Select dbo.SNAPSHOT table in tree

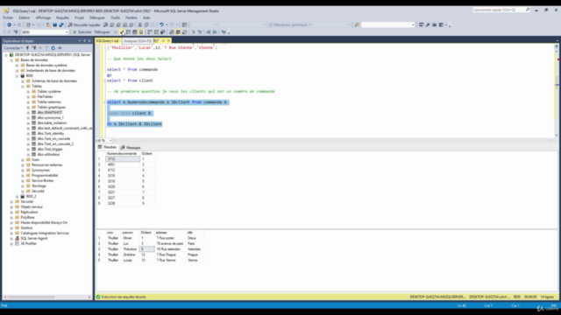pos(50,113)
